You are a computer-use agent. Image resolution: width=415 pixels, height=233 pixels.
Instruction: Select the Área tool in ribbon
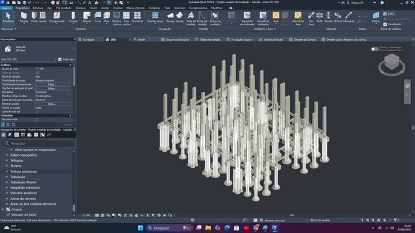tap(276, 17)
